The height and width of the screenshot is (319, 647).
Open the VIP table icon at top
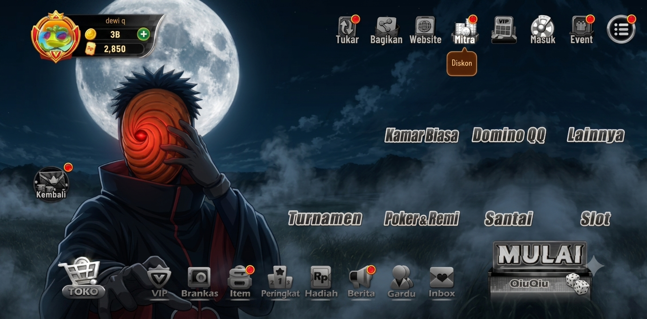(x=504, y=30)
